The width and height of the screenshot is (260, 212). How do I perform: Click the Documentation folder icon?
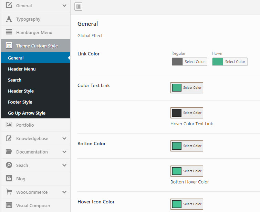9,152
